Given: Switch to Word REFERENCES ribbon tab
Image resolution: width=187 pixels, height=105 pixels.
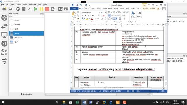Looking at the screenshot, I should [105, 9].
